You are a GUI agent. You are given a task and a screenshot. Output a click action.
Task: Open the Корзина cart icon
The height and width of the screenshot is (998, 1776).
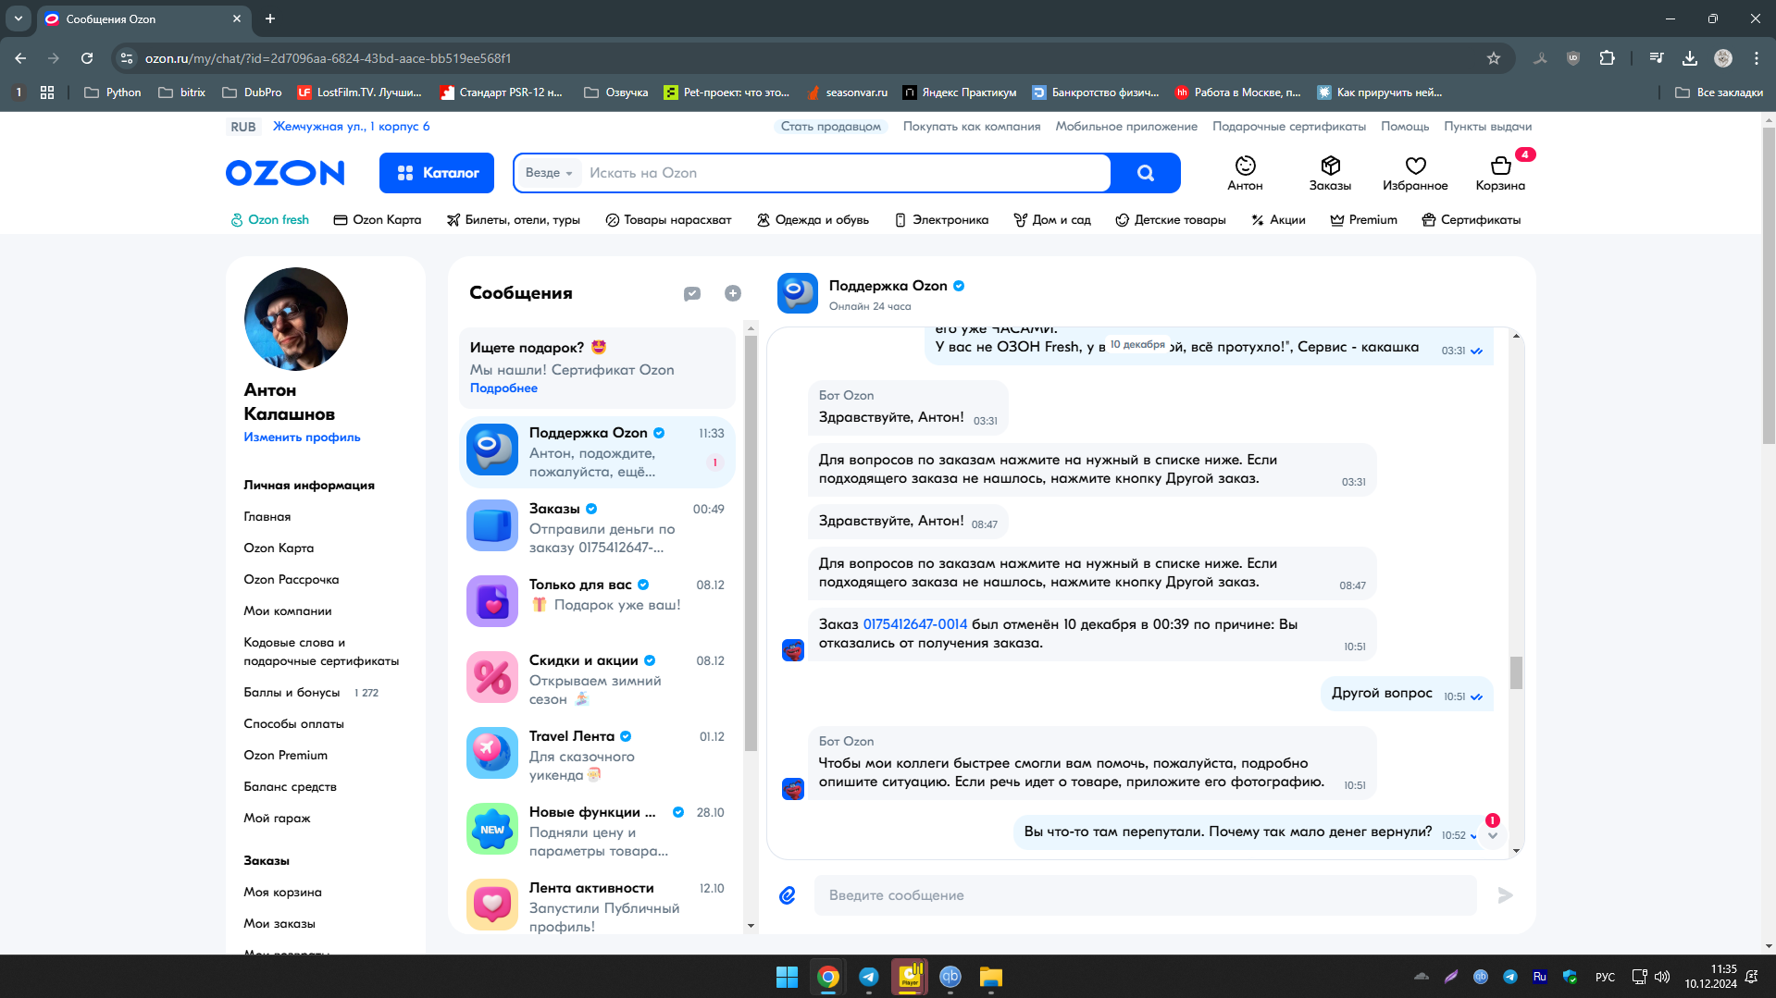point(1500,173)
